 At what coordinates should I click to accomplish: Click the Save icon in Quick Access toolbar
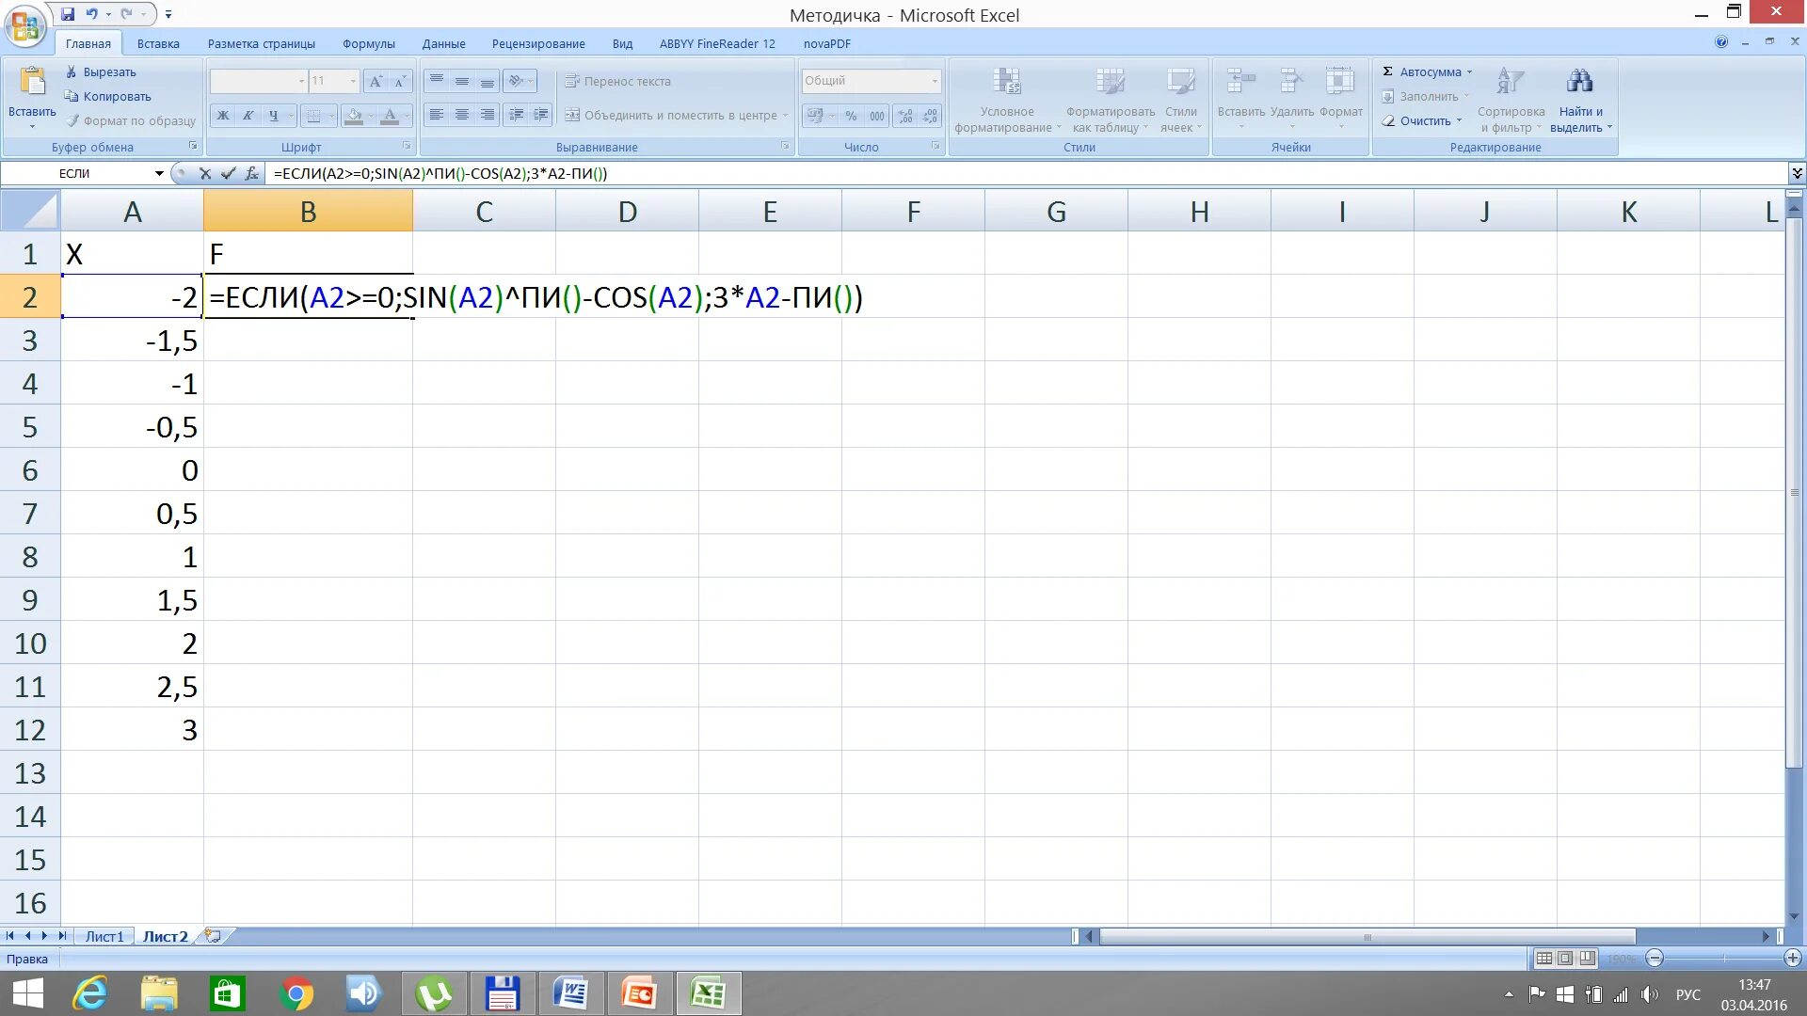point(68,14)
